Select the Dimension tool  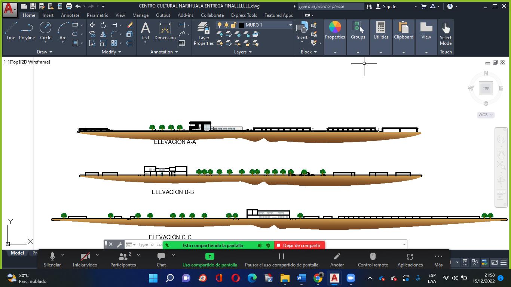[x=165, y=31]
